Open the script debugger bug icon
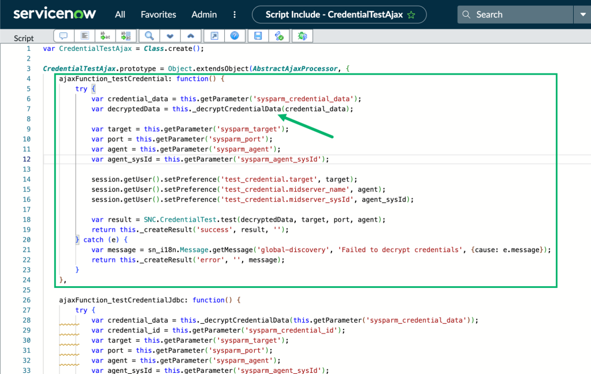The image size is (591, 374). [x=302, y=36]
